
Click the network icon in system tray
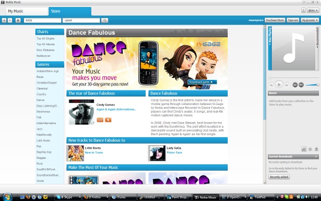[x=302, y=197]
